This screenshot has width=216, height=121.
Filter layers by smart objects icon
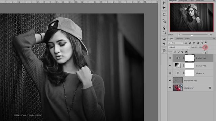point(202,43)
